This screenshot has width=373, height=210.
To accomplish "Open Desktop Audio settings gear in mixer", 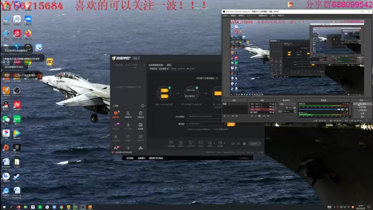I will click(347, 109).
